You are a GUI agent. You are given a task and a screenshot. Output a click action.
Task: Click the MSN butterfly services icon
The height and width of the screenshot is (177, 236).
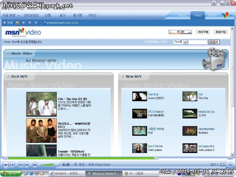(x=225, y=15)
